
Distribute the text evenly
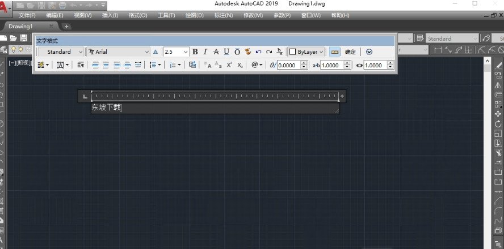click(x=138, y=65)
